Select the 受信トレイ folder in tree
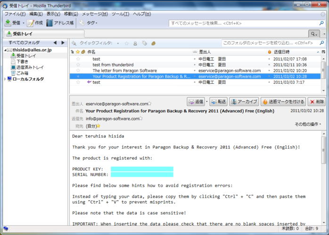This screenshot has height=235, width=329. coord(26,55)
